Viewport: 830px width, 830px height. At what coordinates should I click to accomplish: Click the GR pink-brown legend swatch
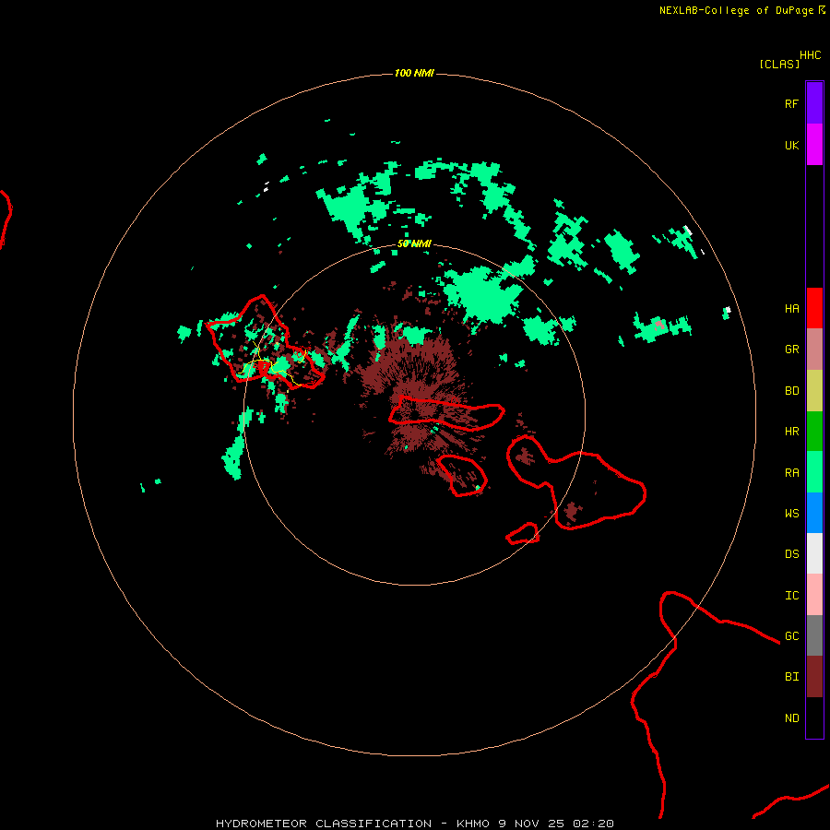pyautogui.click(x=814, y=350)
